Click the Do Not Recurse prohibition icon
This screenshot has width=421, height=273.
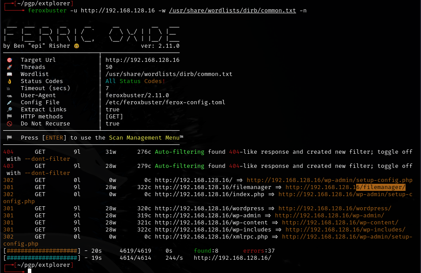(x=10, y=123)
